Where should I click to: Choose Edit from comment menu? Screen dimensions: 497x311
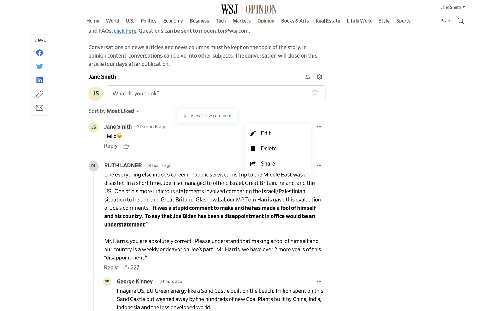(x=278, y=133)
